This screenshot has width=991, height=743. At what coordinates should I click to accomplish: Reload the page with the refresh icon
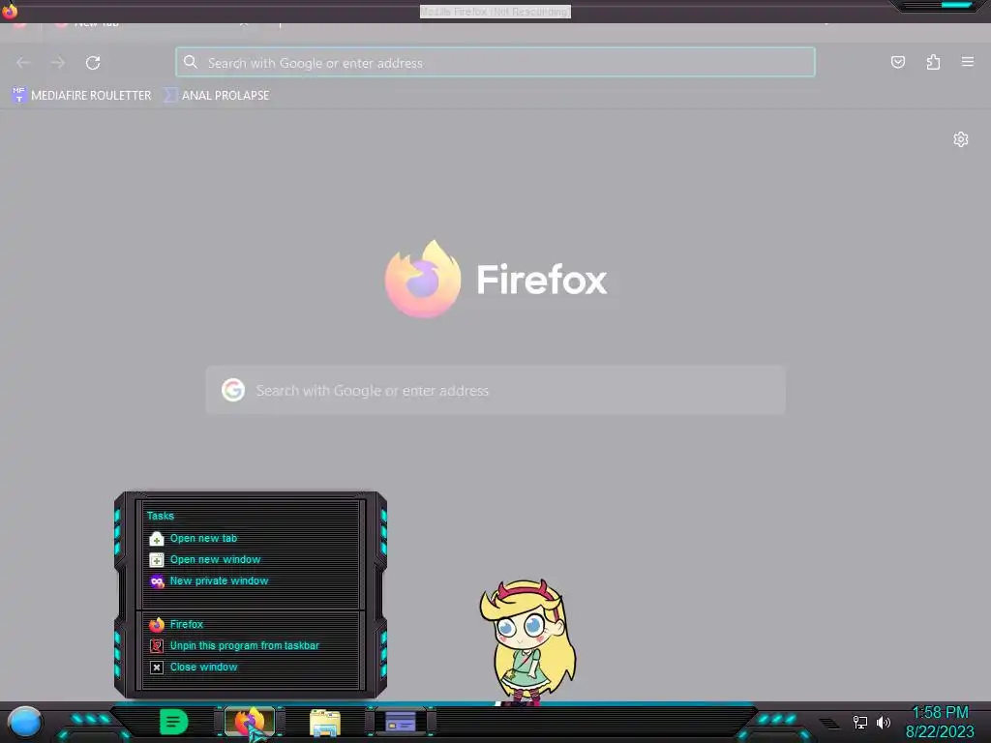coord(93,63)
